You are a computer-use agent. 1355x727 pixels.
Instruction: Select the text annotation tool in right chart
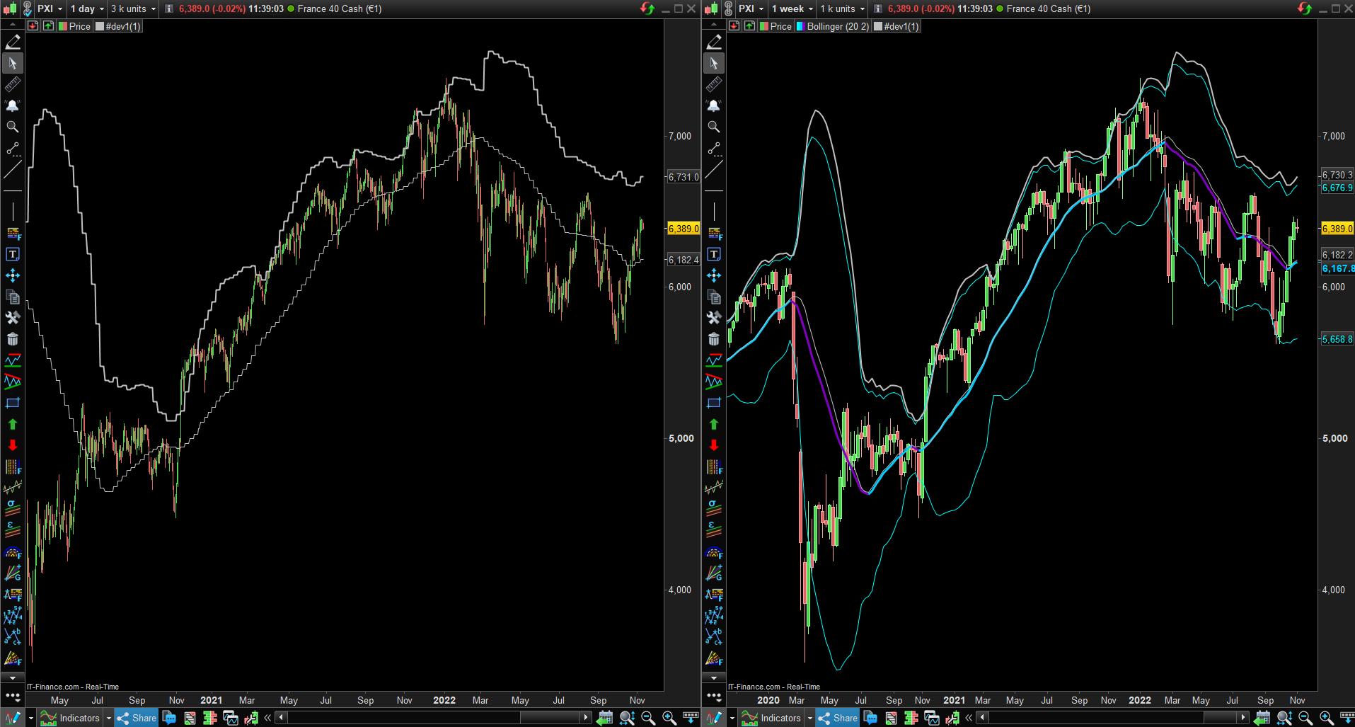click(714, 254)
